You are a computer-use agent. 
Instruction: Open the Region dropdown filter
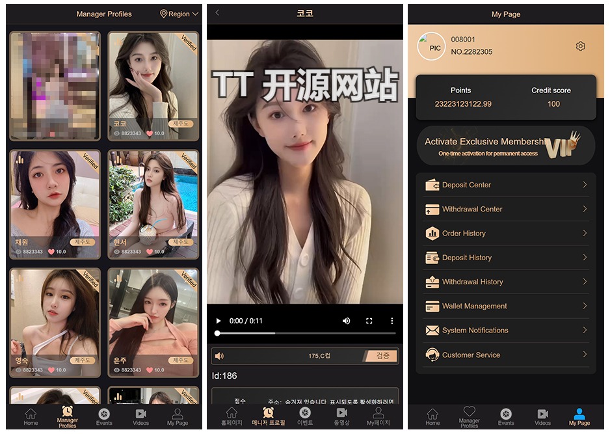(179, 14)
